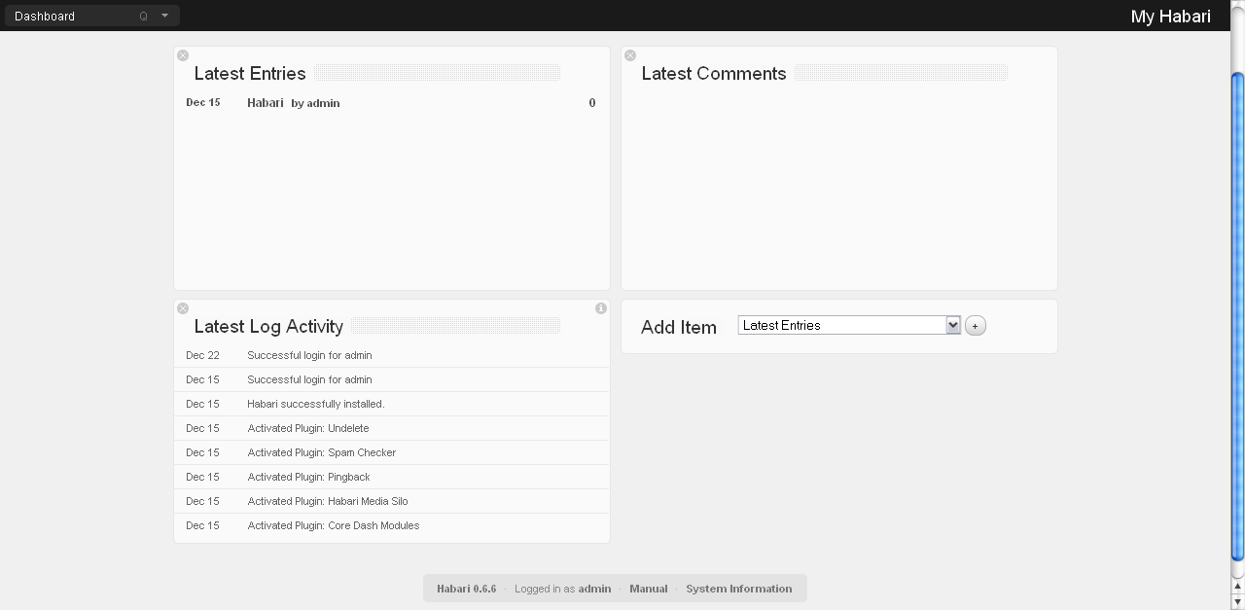Click the plus button beside Add Item
This screenshot has width=1245, height=610.
click(x=976, y=326)
